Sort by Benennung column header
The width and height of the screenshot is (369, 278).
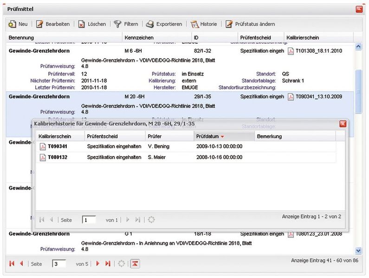coord(64,38)
